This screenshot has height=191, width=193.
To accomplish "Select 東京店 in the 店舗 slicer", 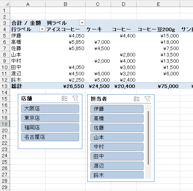I will (x=50, y=118).
